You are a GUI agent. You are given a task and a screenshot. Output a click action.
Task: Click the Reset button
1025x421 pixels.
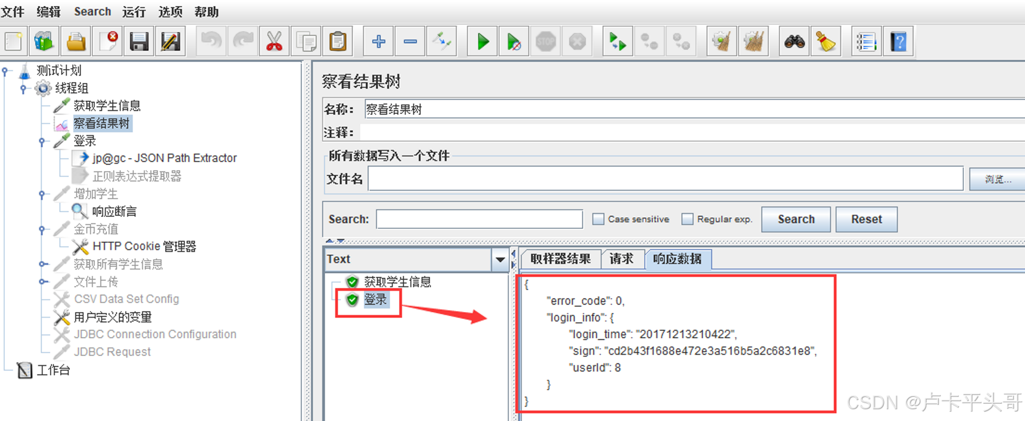[867, 219]
